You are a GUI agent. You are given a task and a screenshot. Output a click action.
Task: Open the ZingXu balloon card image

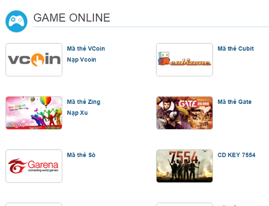click(x=34, y=113)
